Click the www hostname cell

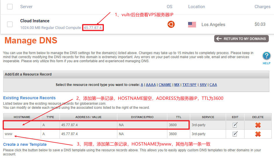(x=22, y=134)
